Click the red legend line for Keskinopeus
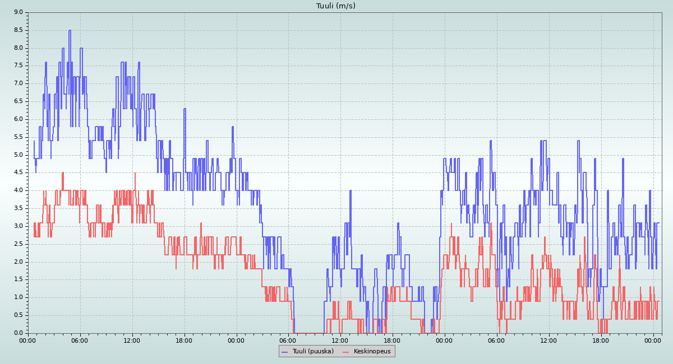This screenshot has height=364, width=673. click(345, 352)
